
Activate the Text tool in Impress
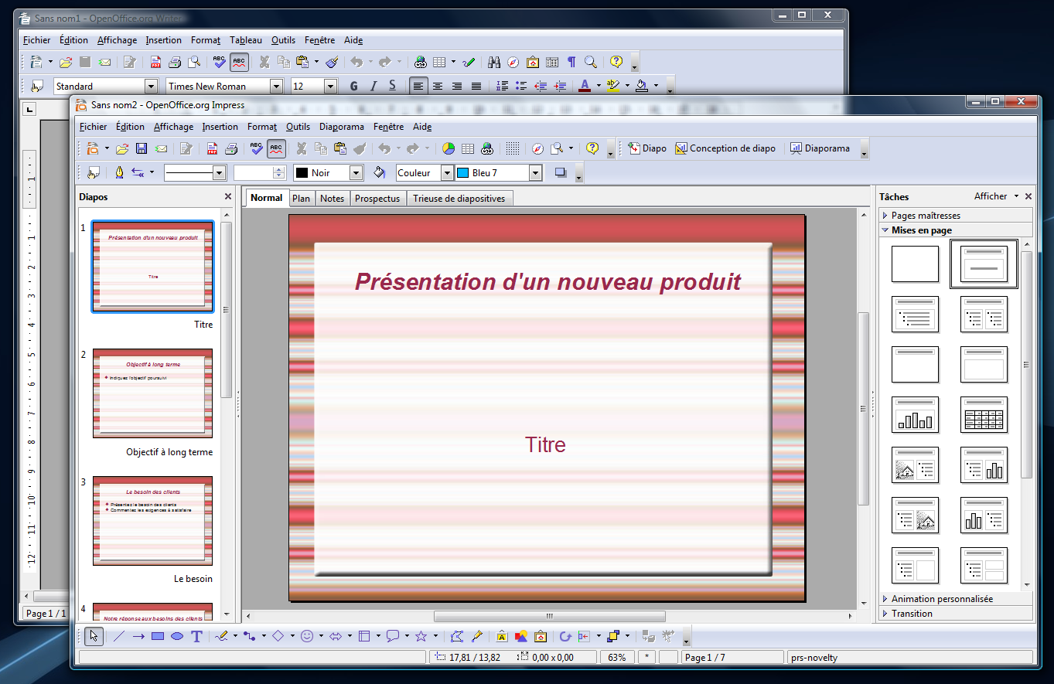coord(197,636)
